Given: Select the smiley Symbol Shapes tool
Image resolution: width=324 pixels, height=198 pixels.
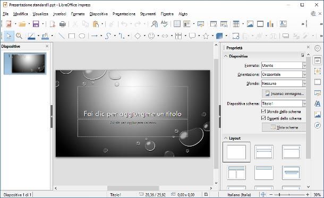Looking at the screenshot, I should point(151,36).
